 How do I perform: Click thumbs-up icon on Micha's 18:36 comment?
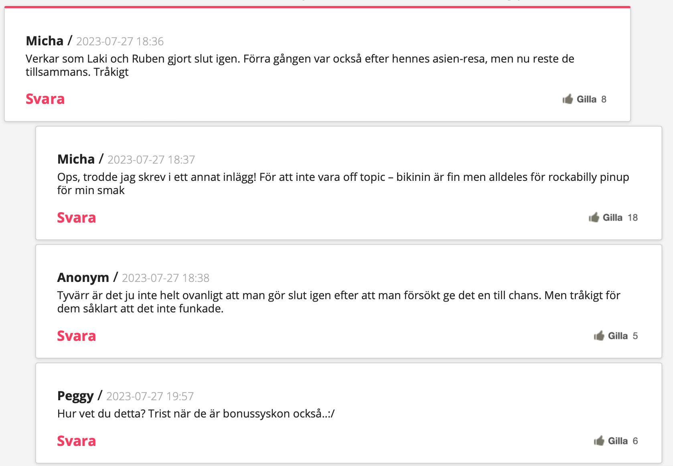(x=568, y=99)
